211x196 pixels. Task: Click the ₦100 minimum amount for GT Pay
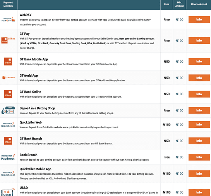click(x=179, y=41)
